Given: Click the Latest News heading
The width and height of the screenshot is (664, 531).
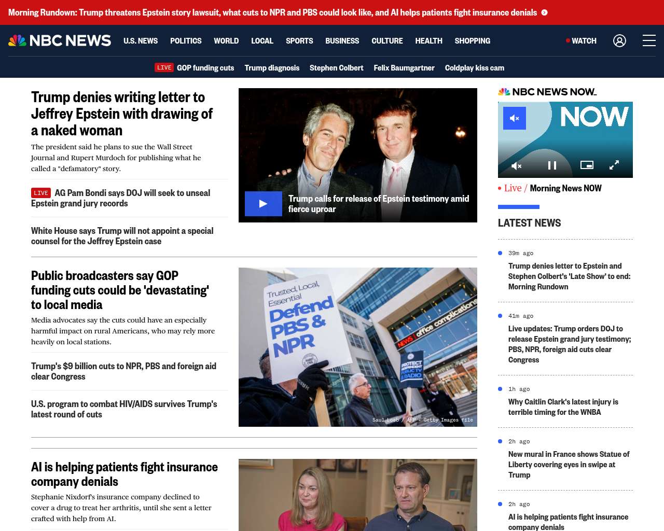Looking at the screenshot, I should (529, 223).
